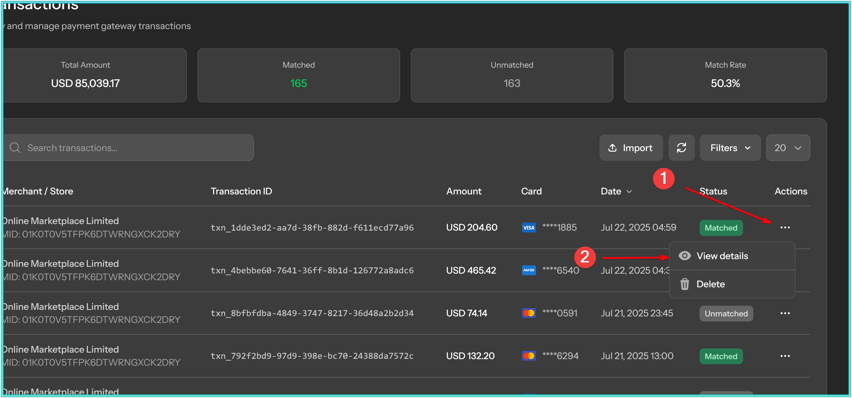Open the 20 rows per page dropdown

point(788,148)
